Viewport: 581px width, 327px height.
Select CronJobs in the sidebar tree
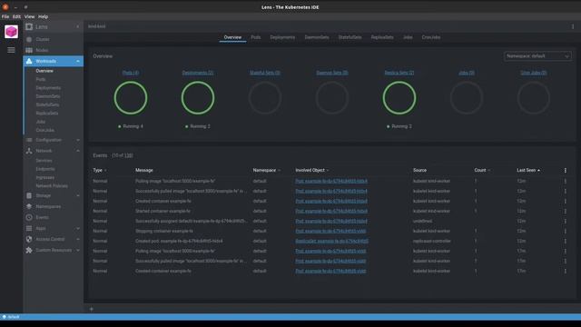pos(45,131)
